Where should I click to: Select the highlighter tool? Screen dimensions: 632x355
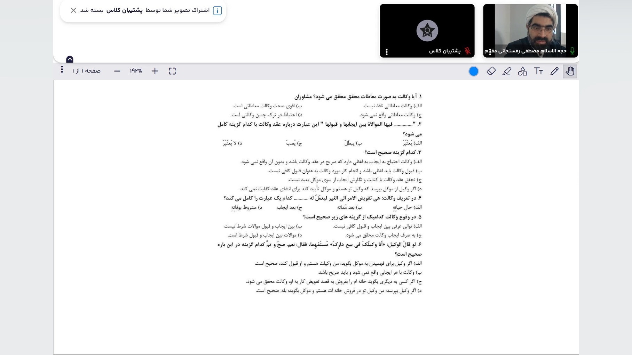pyautogui.click(x=507, y=71)
